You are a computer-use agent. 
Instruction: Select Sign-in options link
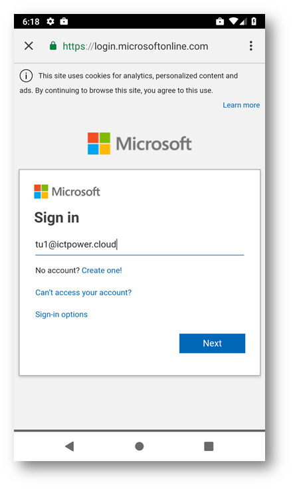point(61,314)
